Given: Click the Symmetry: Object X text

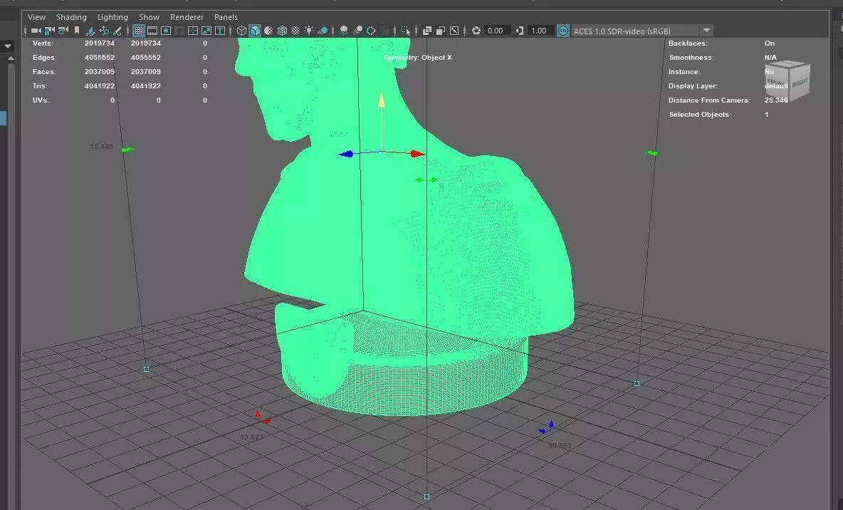Looking at the screenshot, I should [x=418, y=58].
